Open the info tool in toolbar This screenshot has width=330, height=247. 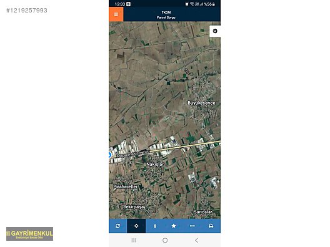pos(155,226)
